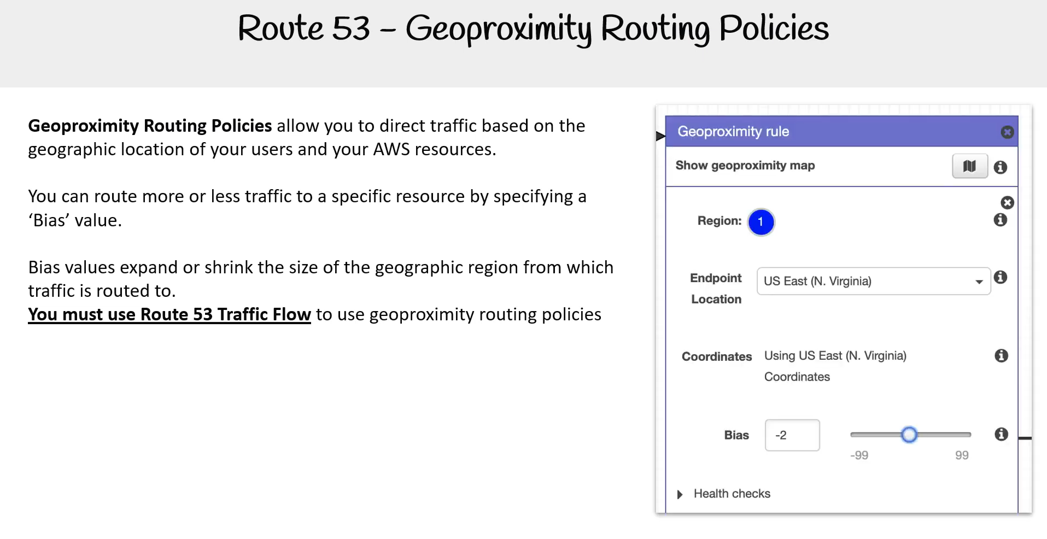
Task: Click the 'Region:' label
Action: point(720,221)
